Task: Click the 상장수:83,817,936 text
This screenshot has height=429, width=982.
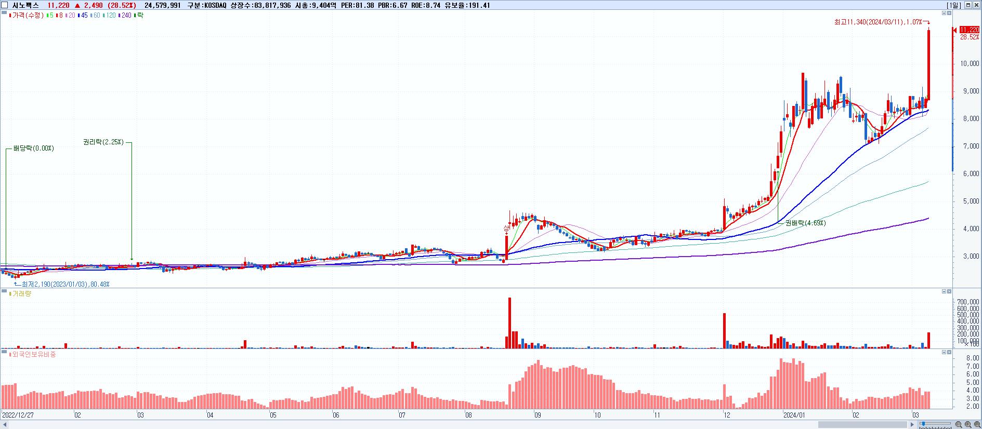Action: click(x=260, y=5)
